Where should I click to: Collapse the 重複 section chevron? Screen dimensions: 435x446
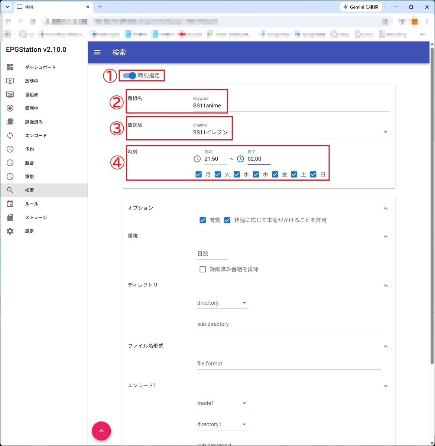click(x=386, y=236)
